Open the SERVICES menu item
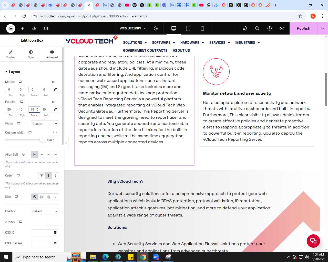This screenshot has width=328, height=262. coord(220,42)
